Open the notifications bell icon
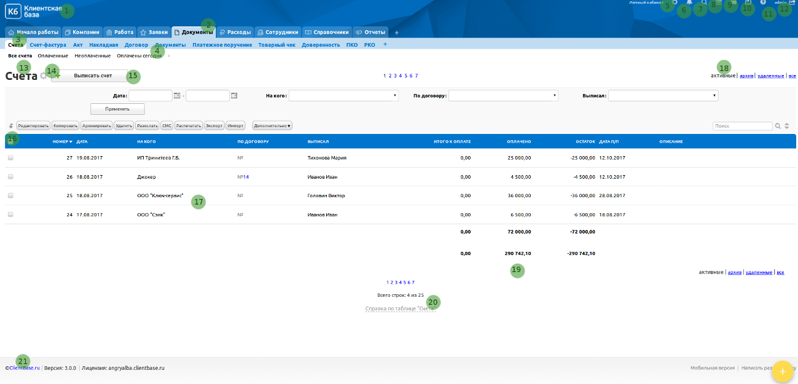 pyautogui.click(x=690, y=3)
